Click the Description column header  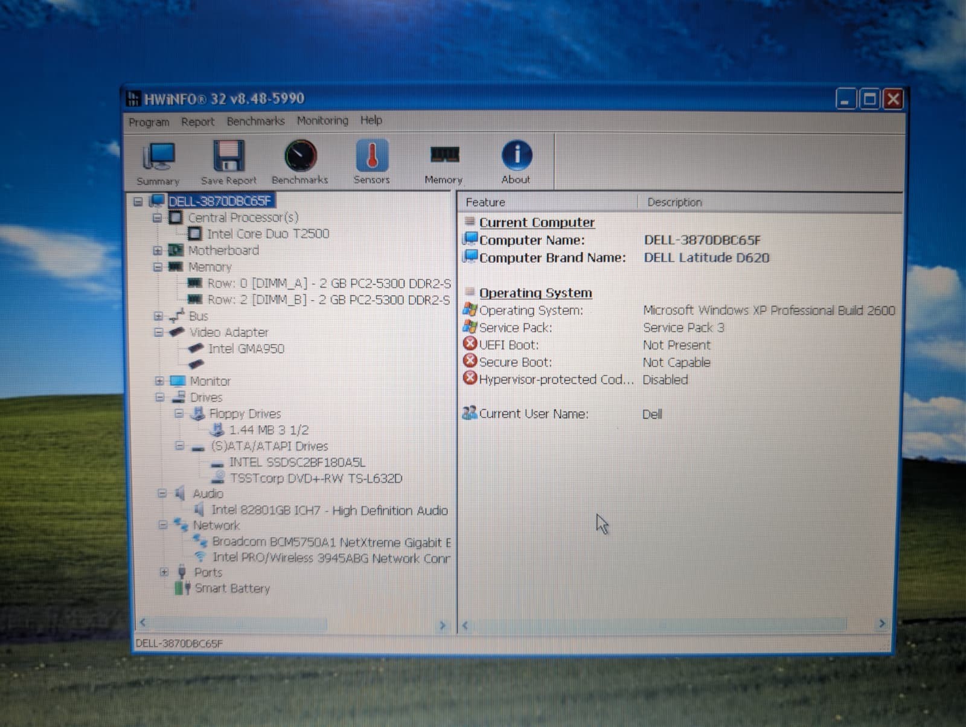click(x=770, y=202)
